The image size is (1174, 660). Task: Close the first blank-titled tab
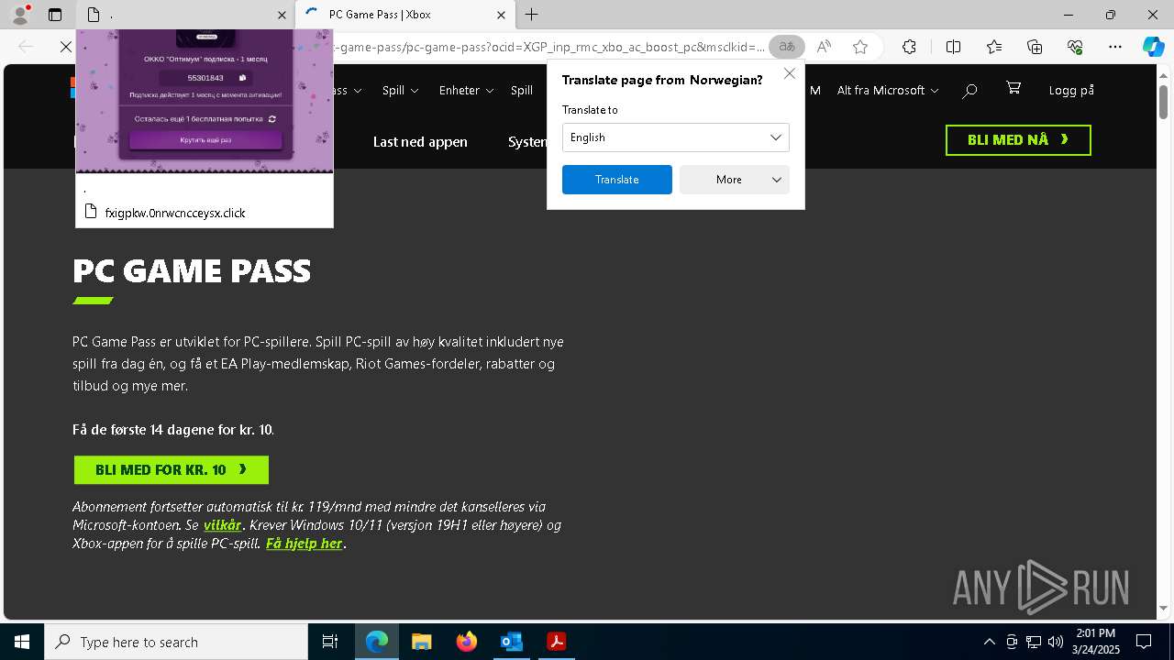coord(282,15)
